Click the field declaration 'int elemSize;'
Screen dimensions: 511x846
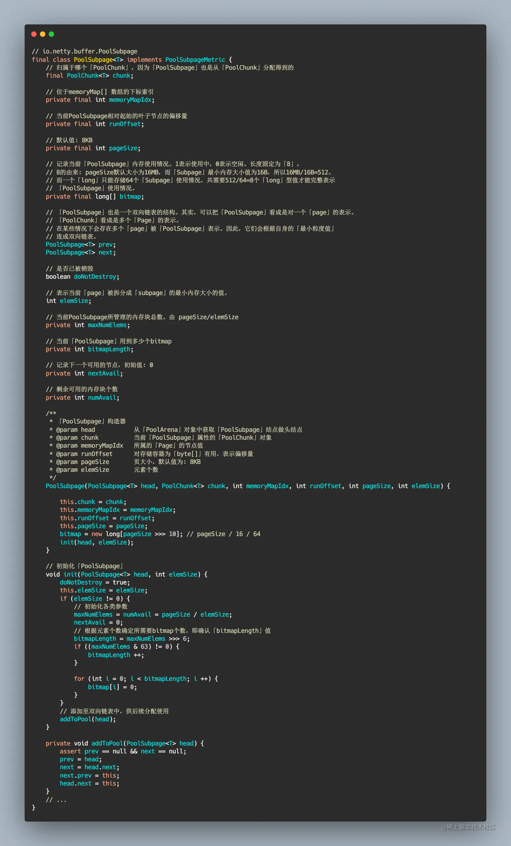[69, 301]
